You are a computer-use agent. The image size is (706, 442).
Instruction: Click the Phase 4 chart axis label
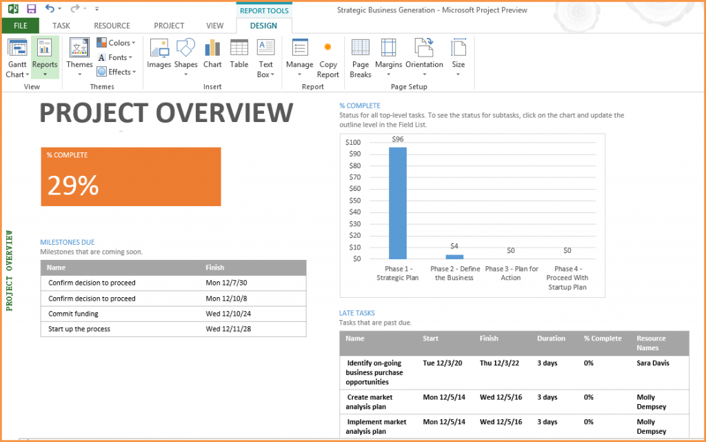pos(567,278)
